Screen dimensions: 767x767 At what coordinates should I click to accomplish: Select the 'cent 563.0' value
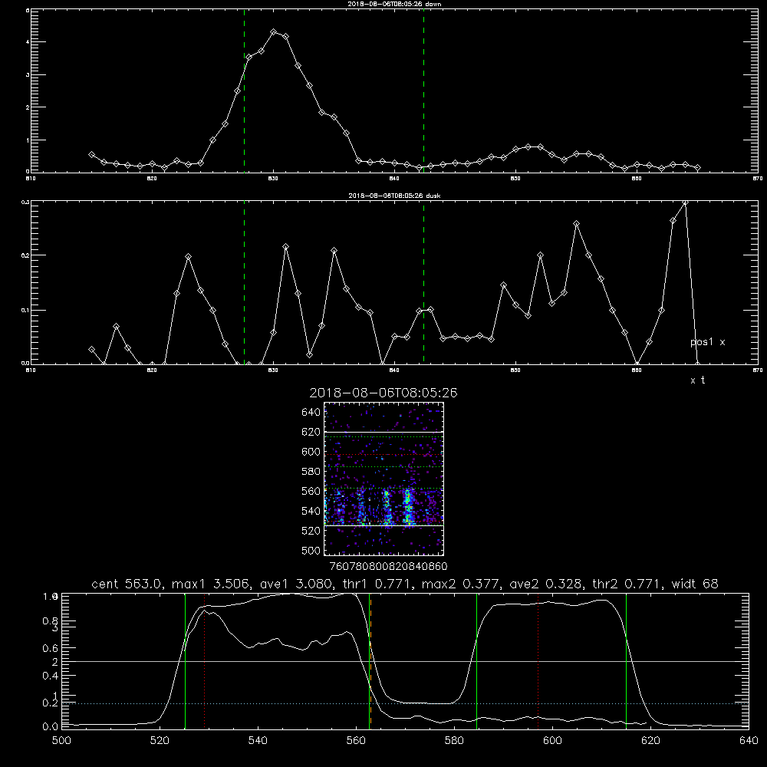tap(127, 584)
